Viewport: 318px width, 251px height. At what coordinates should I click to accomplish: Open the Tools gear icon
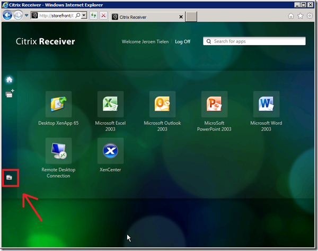point(310,16)
